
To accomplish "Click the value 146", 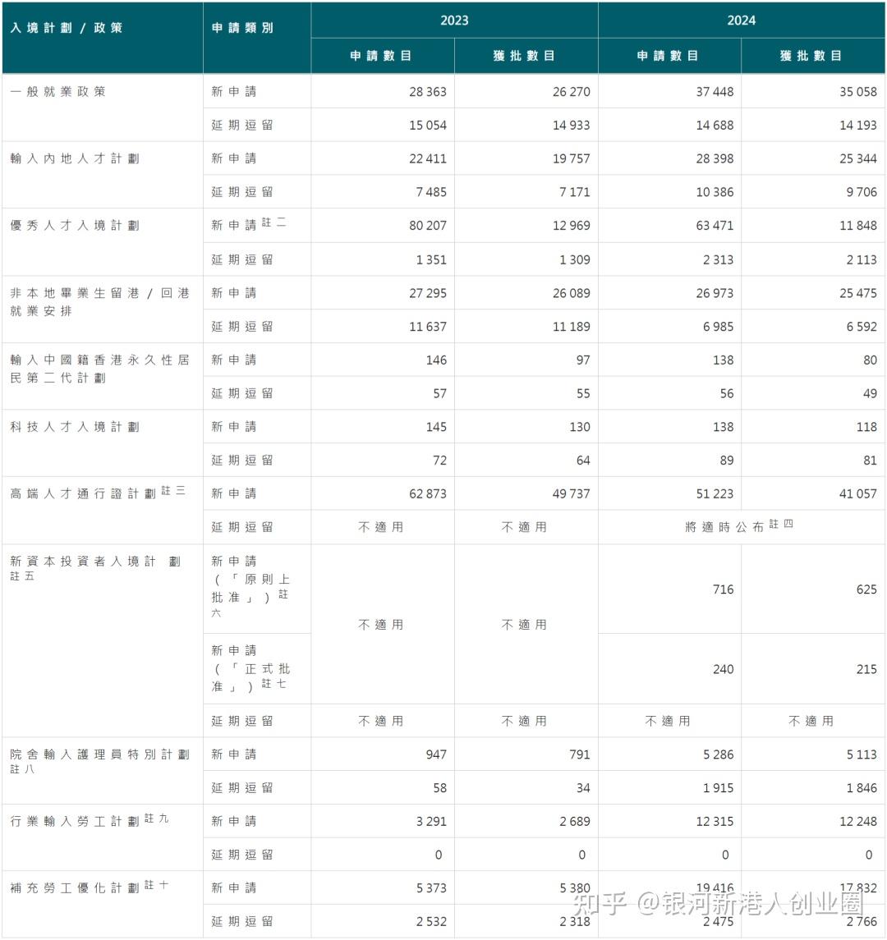I will pos(436,360).
